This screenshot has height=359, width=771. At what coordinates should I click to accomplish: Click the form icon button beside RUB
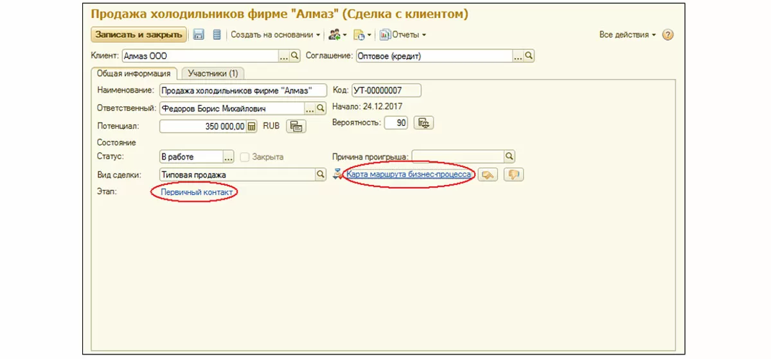pyautogui.click(x=296, y=127)
